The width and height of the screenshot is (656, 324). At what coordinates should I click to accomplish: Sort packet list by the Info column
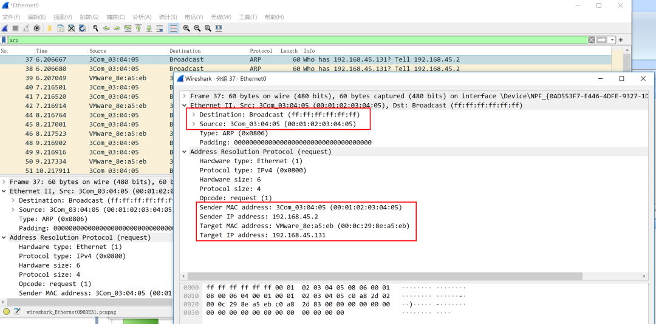coord(456,50)
